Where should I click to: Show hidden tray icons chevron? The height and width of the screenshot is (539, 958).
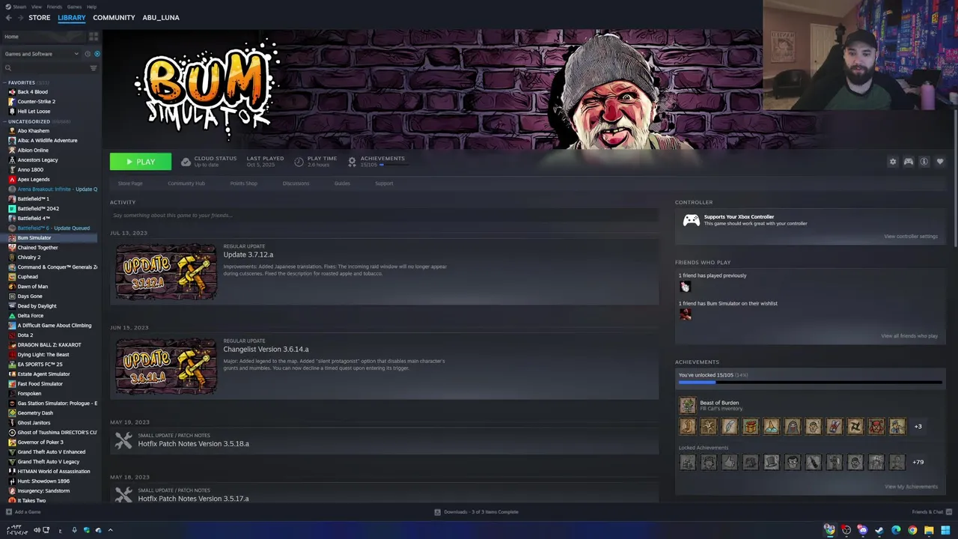[110, 530]
